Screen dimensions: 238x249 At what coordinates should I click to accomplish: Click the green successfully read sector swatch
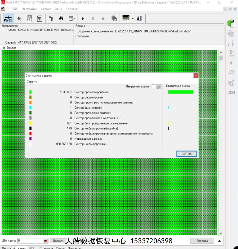pos(30,92)
